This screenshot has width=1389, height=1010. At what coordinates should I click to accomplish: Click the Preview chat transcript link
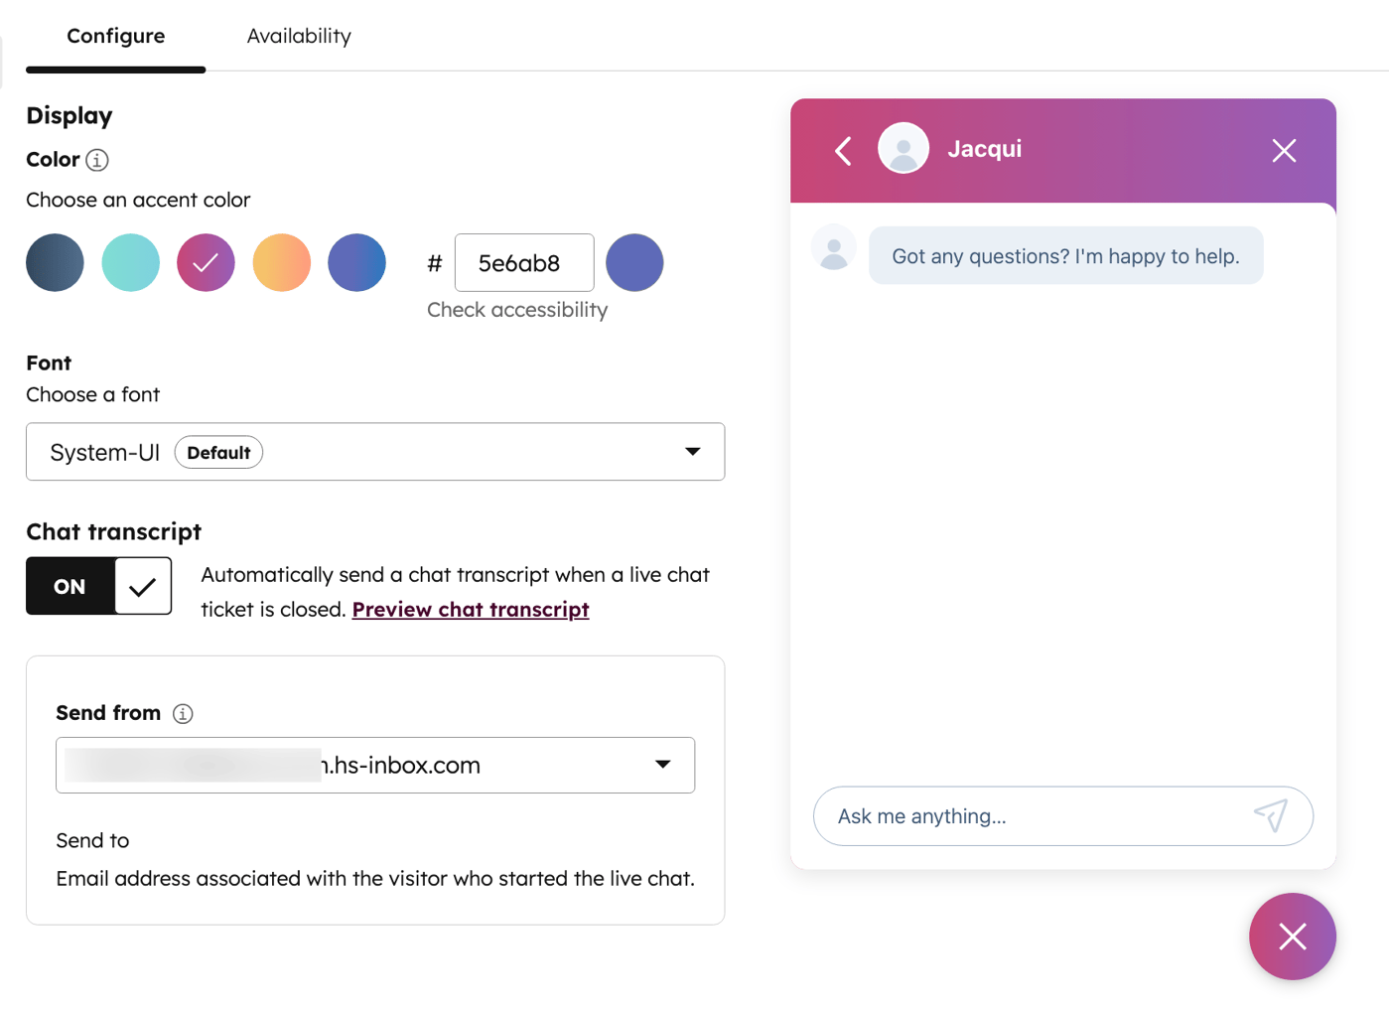[470, 609]
